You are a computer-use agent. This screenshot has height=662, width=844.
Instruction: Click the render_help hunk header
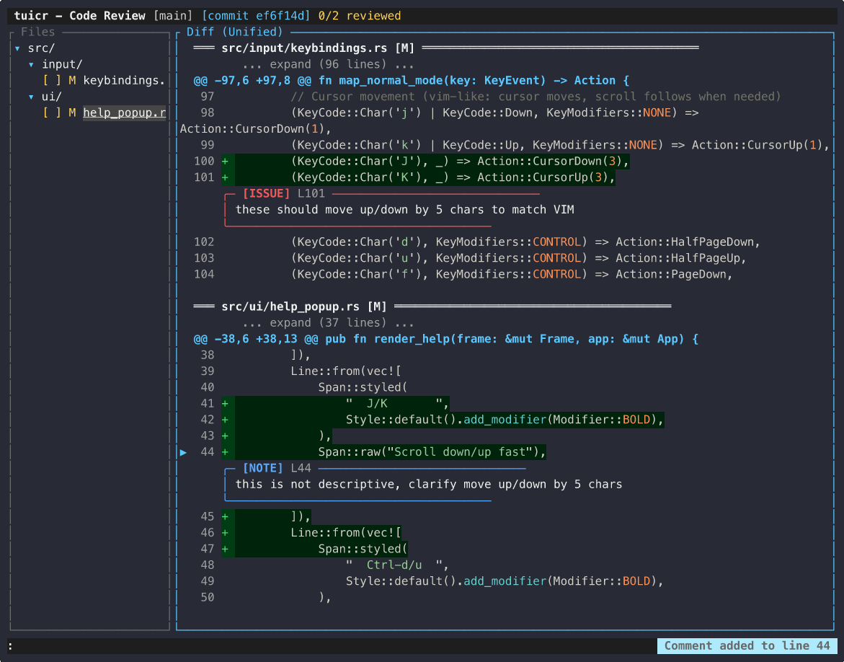pyautogui.click(x=445, y=339)
